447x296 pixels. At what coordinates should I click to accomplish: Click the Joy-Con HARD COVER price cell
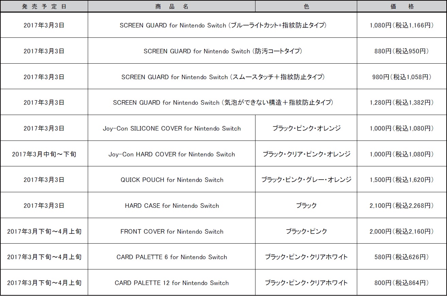coord(402,154)
